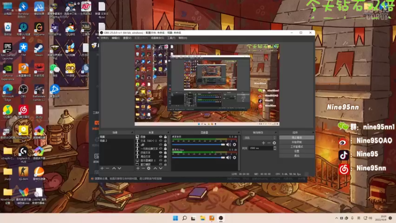Viewport: 396px width, 223px height.
Task: Toggle visibility eye of 窗口捕获 source
Action: (x=160, y=165)
